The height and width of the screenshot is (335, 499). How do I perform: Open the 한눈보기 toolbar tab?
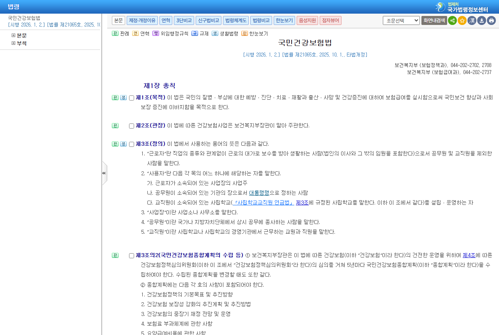click(284, 20)
